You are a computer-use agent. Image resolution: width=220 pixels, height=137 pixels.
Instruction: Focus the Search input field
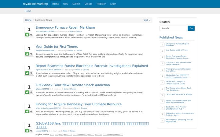coord(174,28)
